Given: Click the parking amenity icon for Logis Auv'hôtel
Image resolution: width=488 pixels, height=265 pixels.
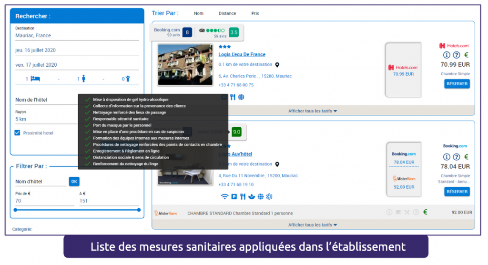Looking at the screenshot, I should pyautogui.click(x=234, y=196).
